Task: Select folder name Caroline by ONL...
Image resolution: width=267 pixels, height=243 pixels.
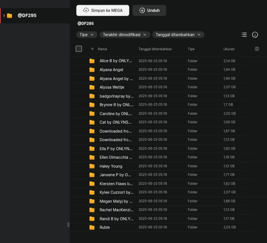Action: (116, 114)
